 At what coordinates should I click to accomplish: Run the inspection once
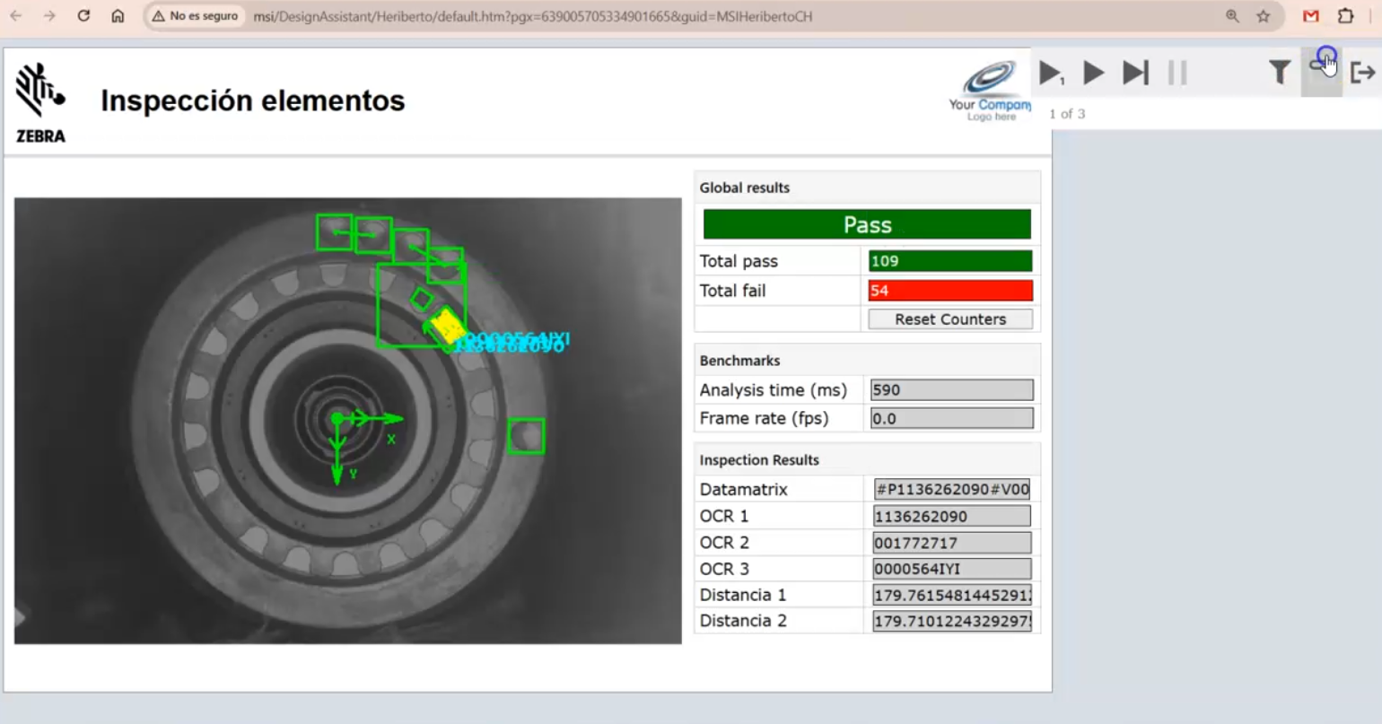(x=1051, y=74)
